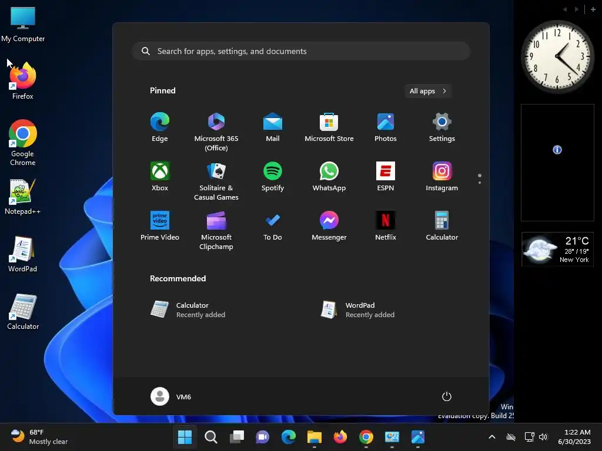Click the sidebar next page arrow
Screen dimensions: 602x451
point(577,9)
